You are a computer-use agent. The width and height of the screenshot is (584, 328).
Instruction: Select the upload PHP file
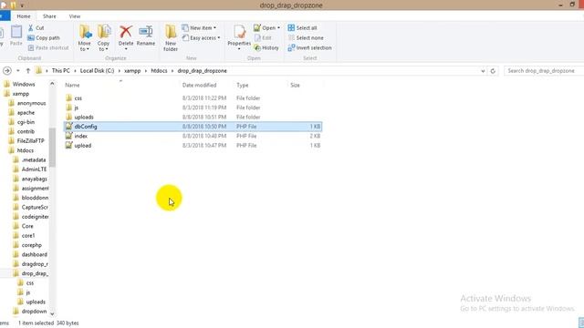tap(193, 146)
